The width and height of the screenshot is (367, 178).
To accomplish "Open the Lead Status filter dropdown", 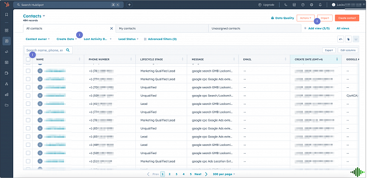I will (129, 39).
